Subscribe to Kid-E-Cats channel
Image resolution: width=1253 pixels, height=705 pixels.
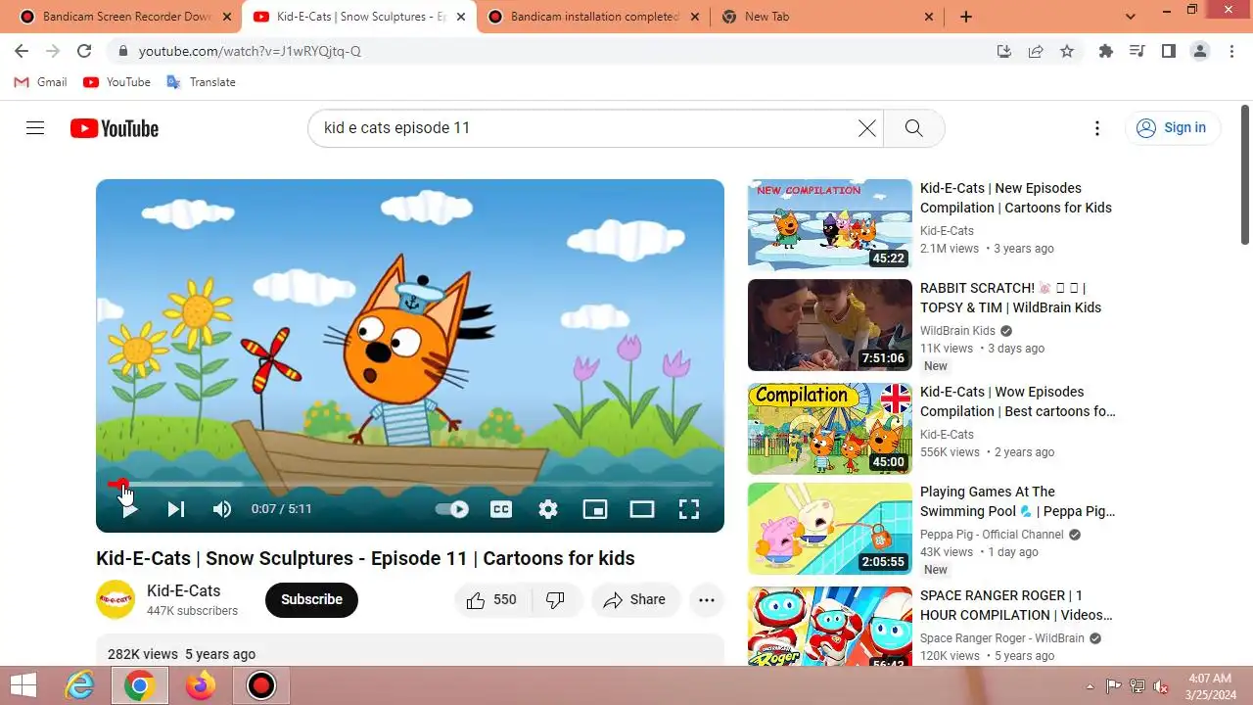click(311, 600)
